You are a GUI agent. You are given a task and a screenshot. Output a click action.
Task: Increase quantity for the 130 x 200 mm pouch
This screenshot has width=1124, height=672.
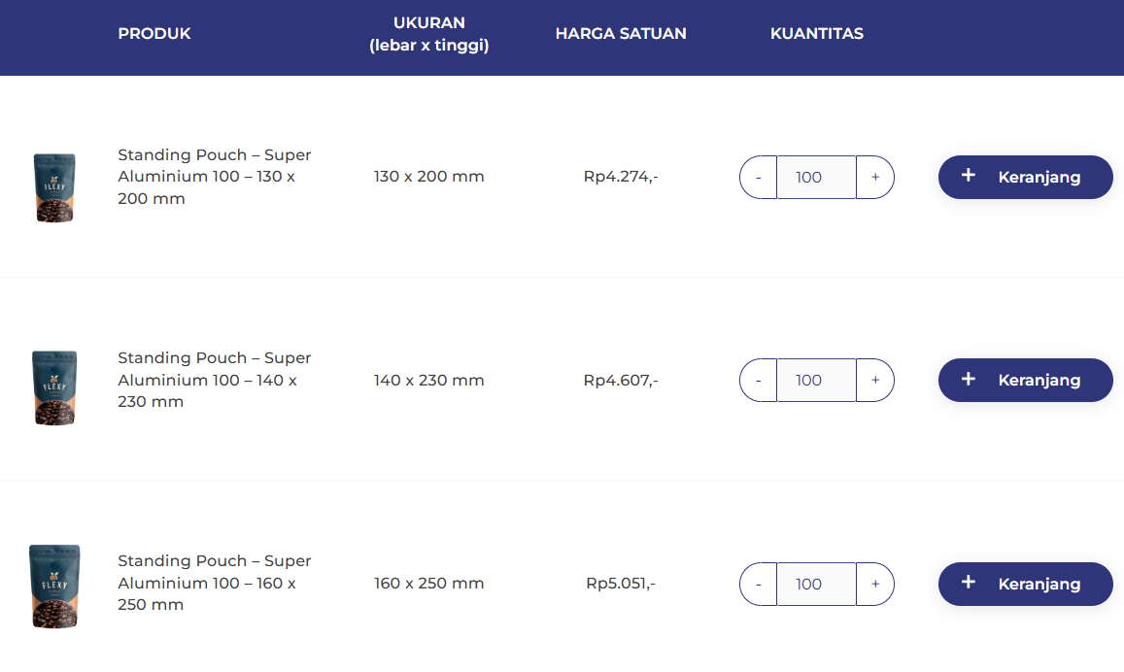(875, 178)
